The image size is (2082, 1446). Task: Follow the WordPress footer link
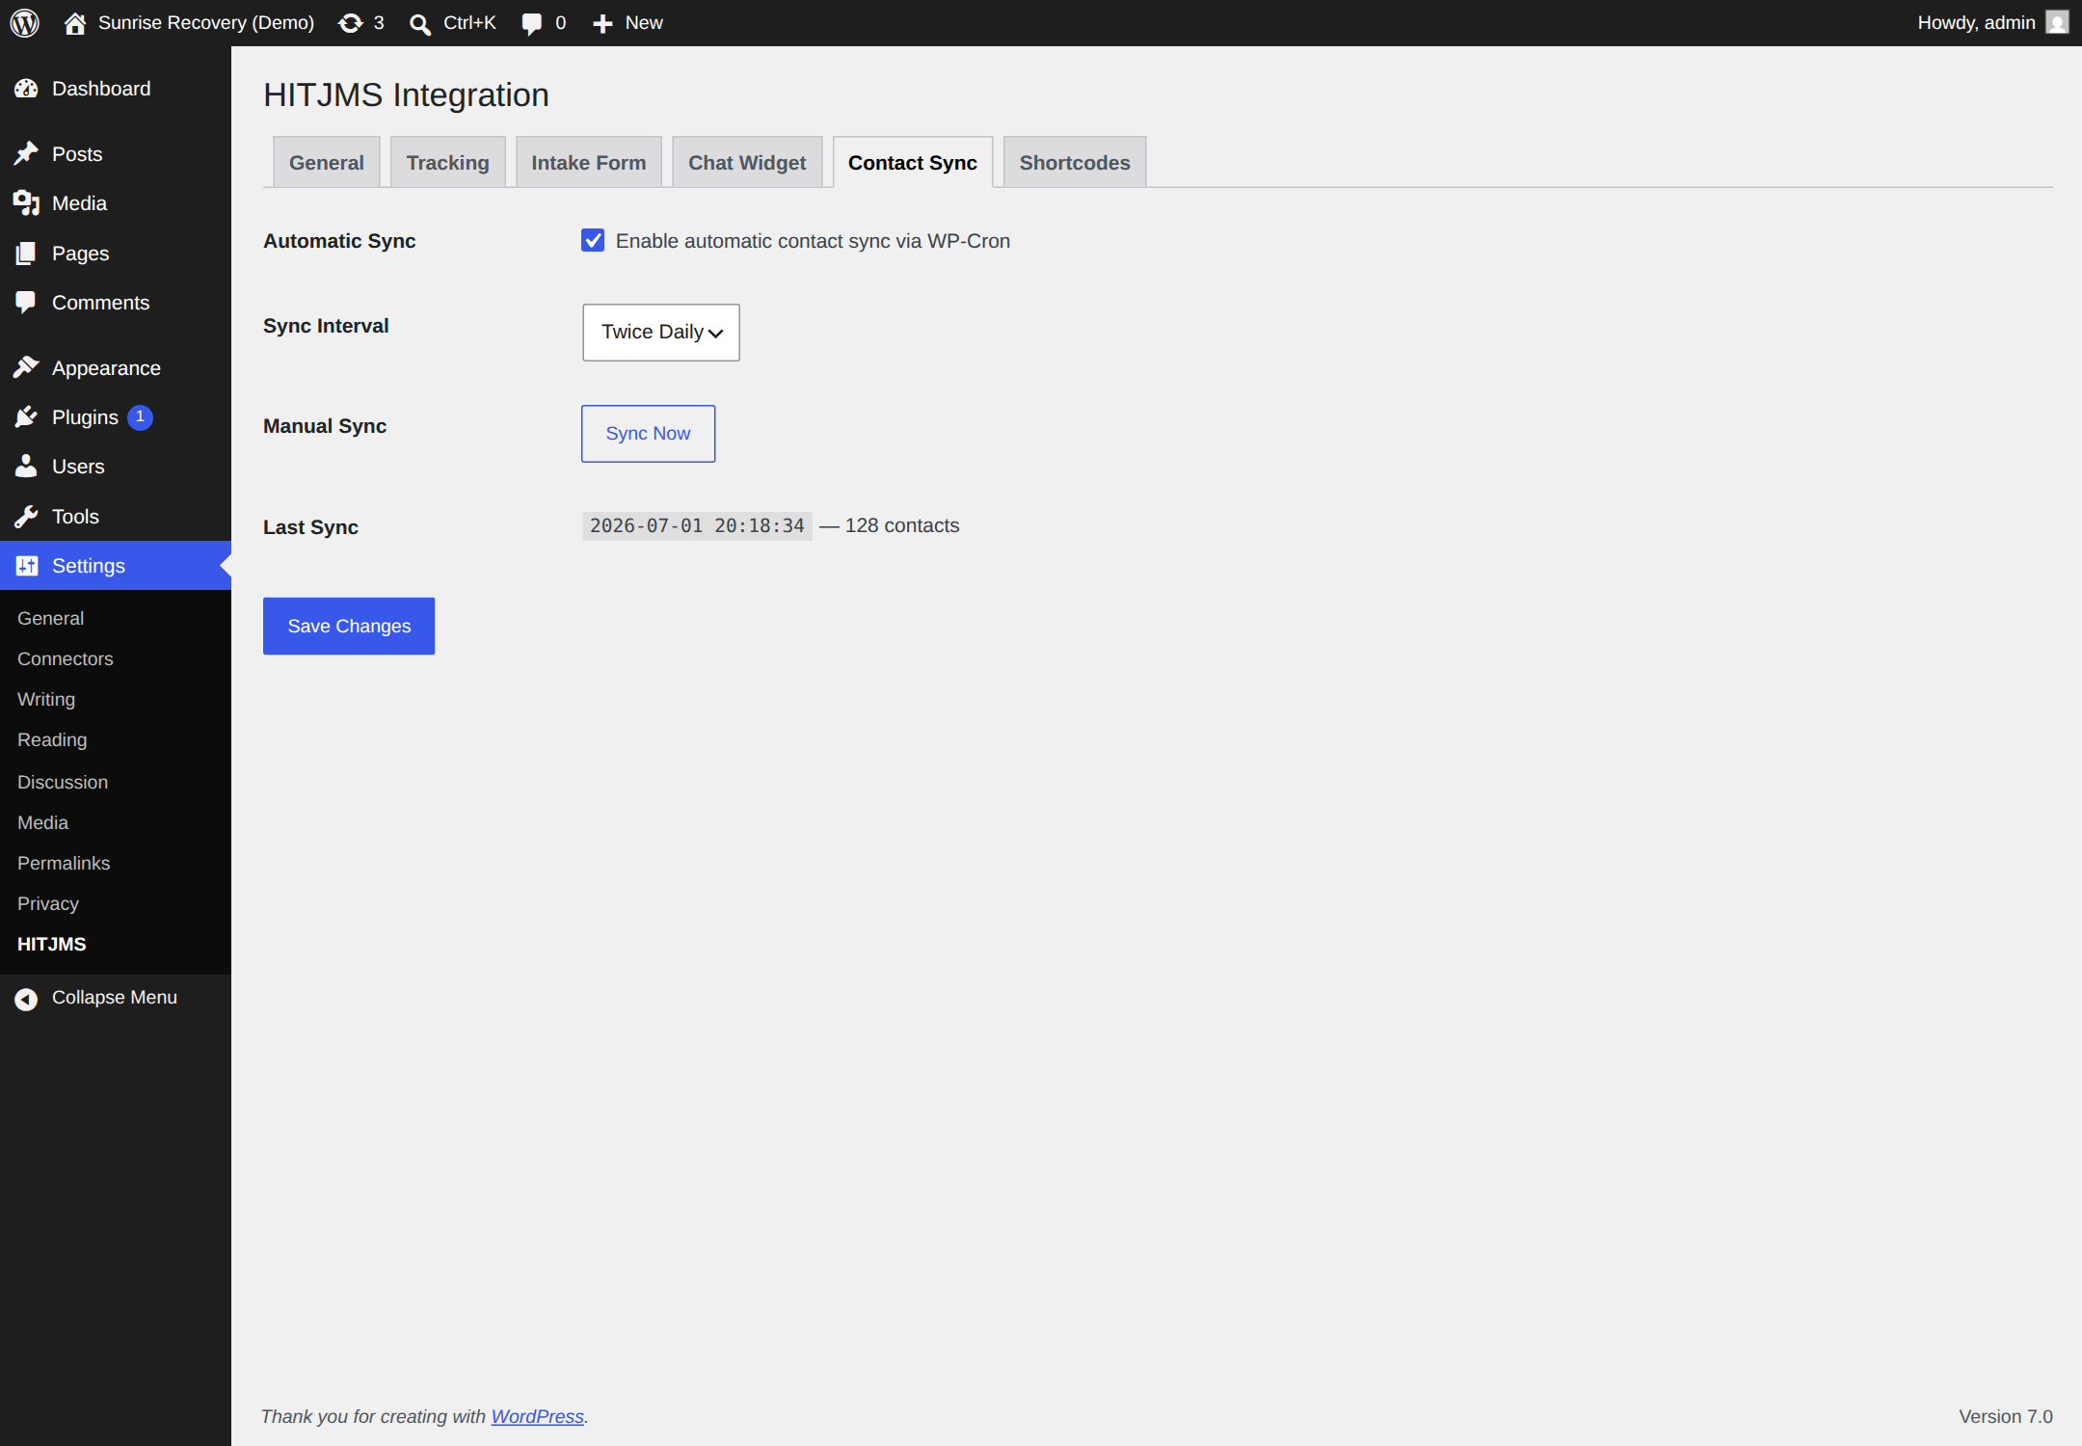click(538, 1416)
